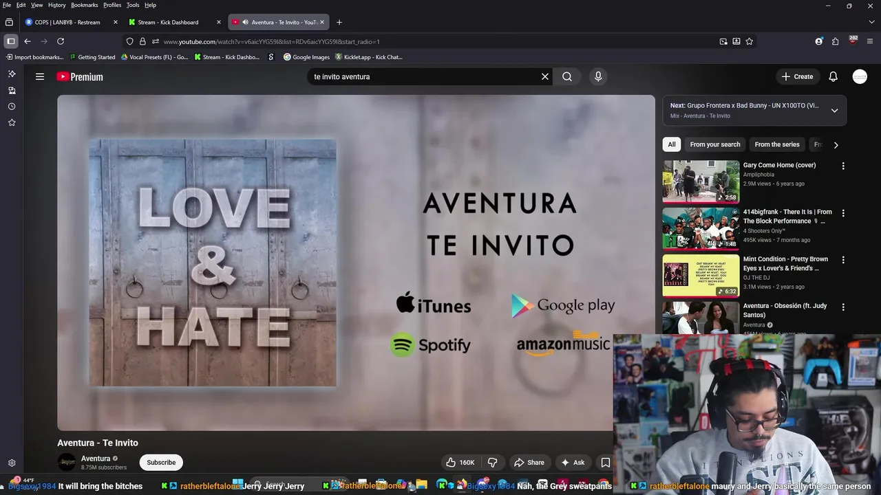The height and width of the screenshot is (495, 881).
Task: Open the Tools menu
Action: pyautogui.click(x=133, y=5)
